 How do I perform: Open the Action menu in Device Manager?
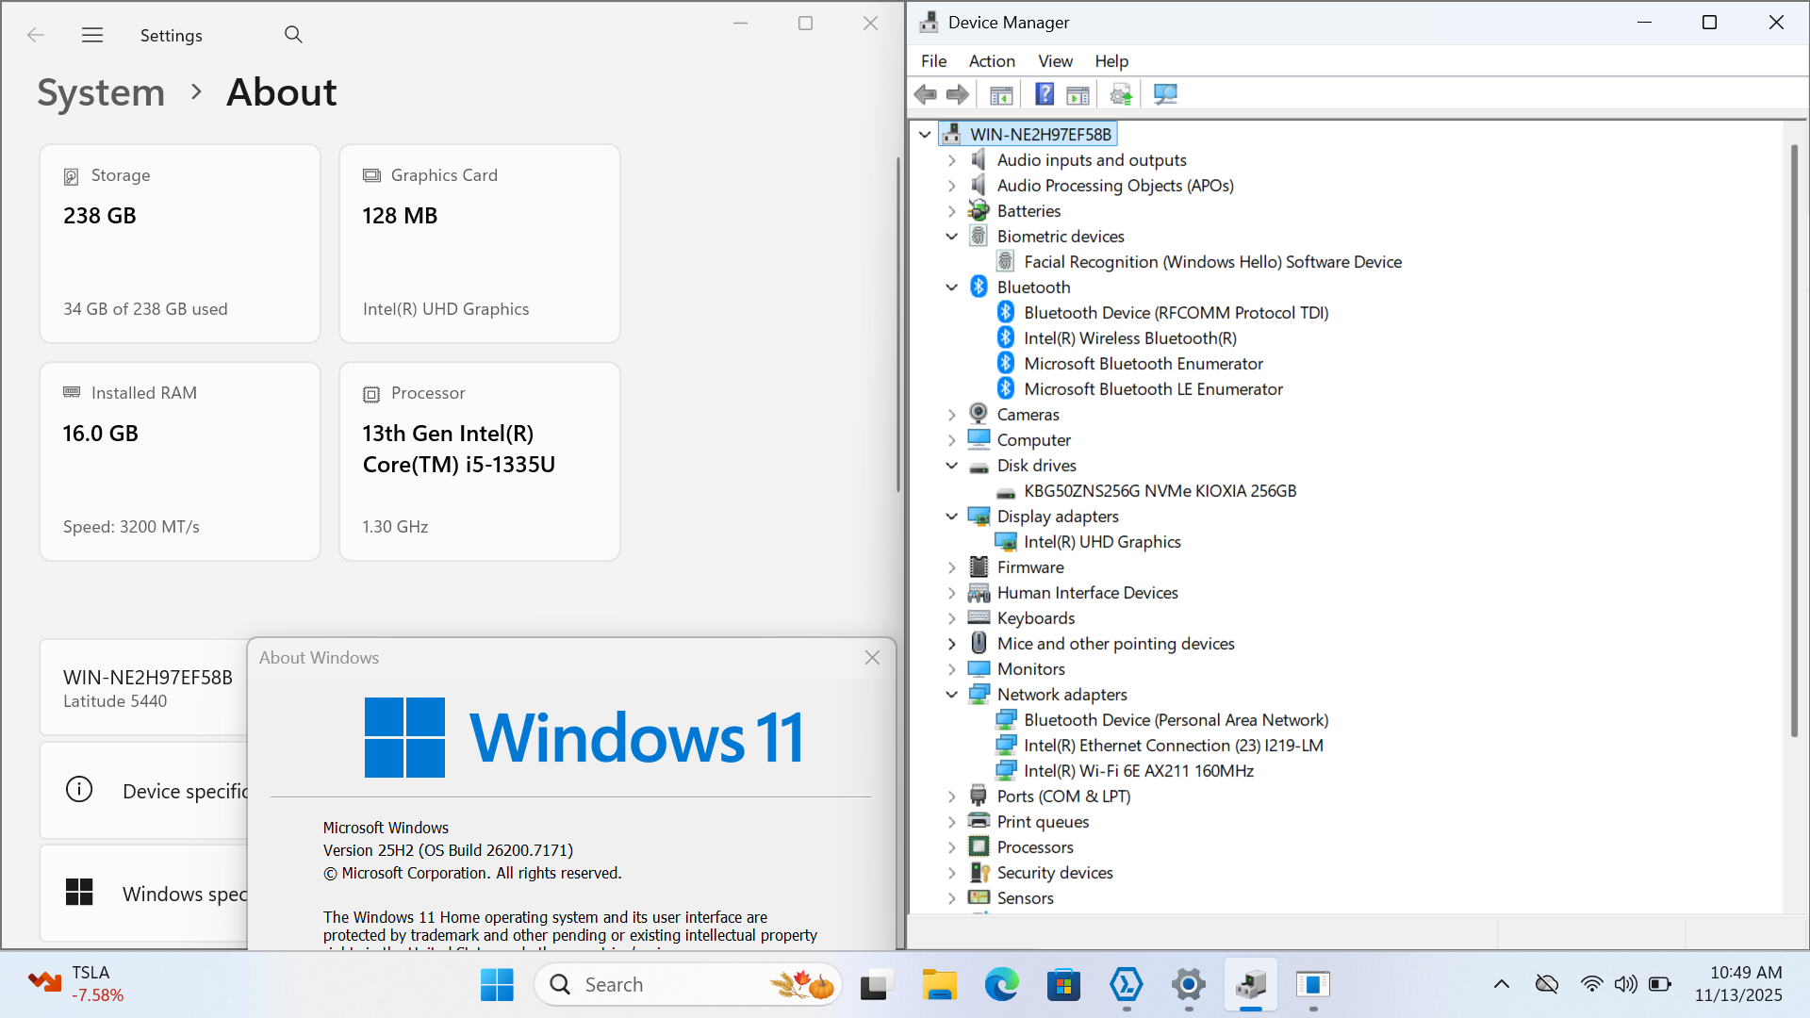click(x=992, y=61)
